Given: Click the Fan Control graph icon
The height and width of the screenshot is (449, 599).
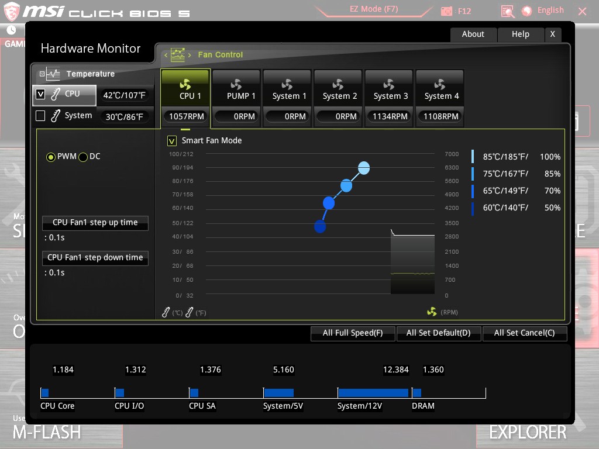Looking at the screenshot, I should tap(178, 55).
